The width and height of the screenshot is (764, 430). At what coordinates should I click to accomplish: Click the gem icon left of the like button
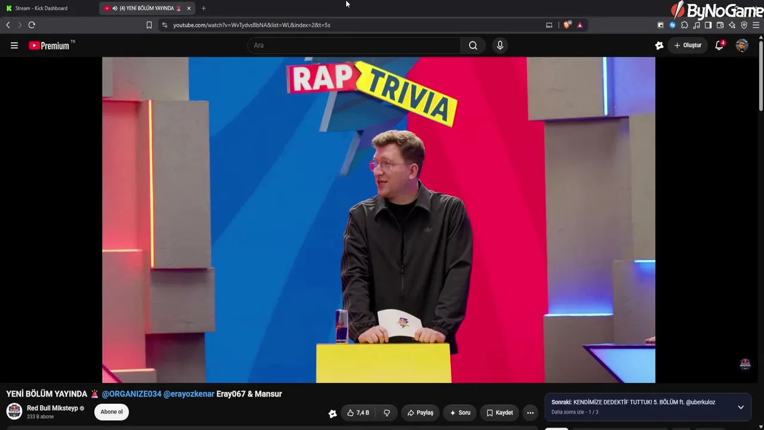click(332, 413)
